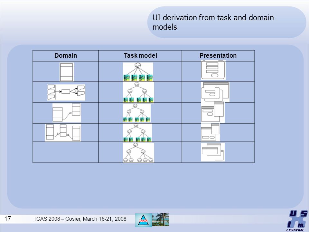The width and height of the screenshot is (309, 232).
Task: Click the last-row overlapping windows sketch
Action: tap(213, 152)
